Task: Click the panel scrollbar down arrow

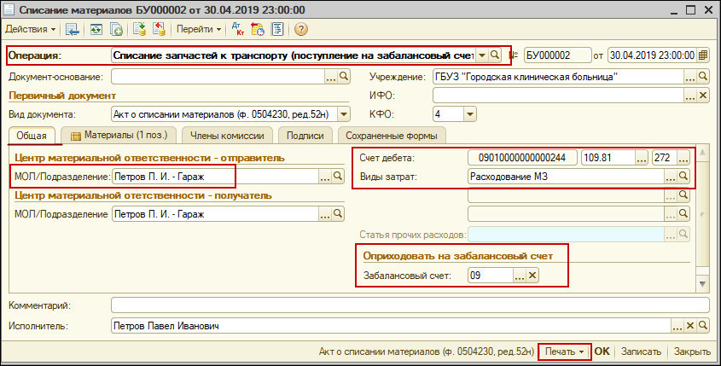Action: point(702,284)
